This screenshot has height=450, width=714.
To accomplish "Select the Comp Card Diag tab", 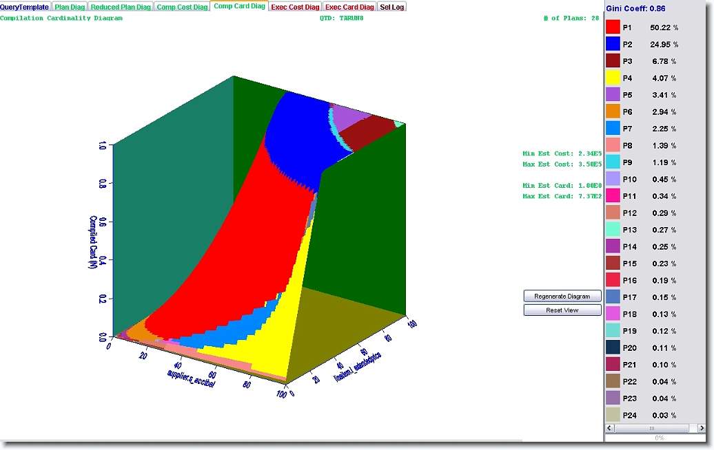I will tap(239, 6).
